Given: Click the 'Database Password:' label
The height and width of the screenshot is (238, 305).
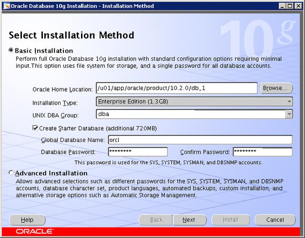Looking at the screenshot, I should tap(68, 152).
